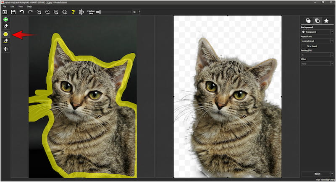Pick the foreground marker eraser tool
Screen dimensions: 336x182
pos(5,26)
